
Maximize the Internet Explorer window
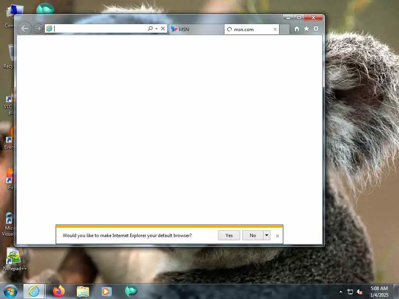(299, 18)
